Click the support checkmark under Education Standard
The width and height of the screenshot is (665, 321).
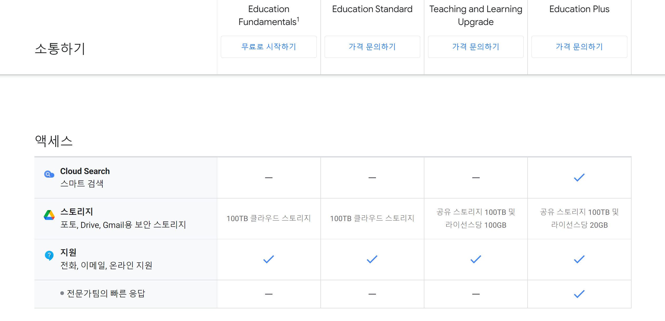[x=372, y=259]
